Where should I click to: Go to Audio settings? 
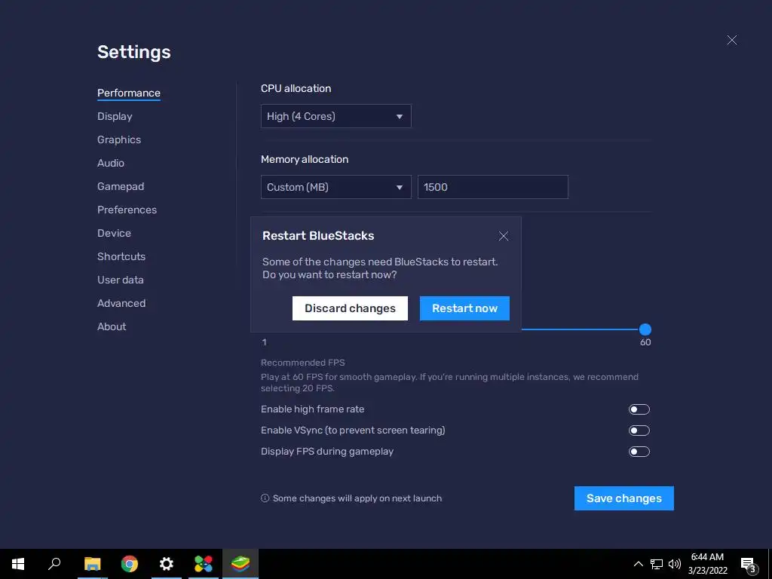point(110,163)
